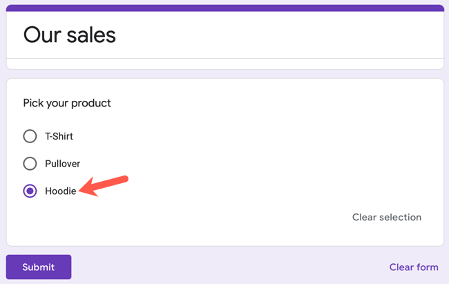
Task: Click the "T-Shirt" option label text
Action: point(59,136)
